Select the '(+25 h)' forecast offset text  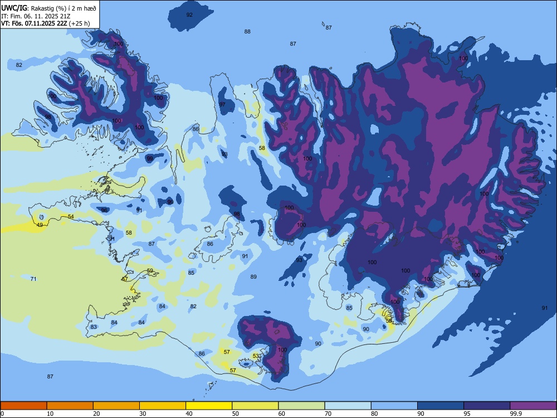click(79, 24)
